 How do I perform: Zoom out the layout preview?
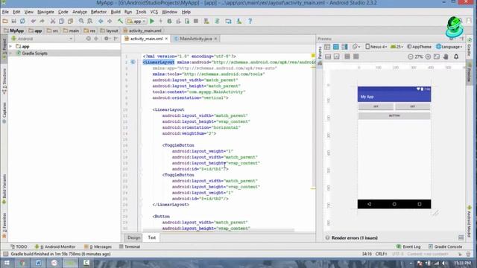tap(411, 57)
